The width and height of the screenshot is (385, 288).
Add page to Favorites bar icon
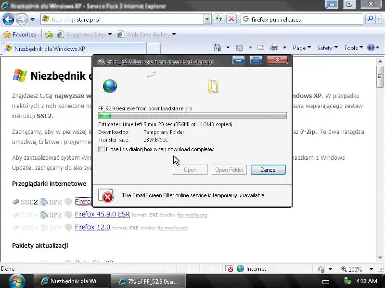pos(49,35)
